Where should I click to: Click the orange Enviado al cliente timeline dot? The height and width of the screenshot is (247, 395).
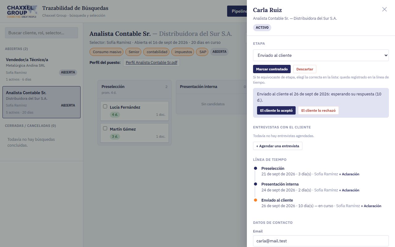pos(255,200)
